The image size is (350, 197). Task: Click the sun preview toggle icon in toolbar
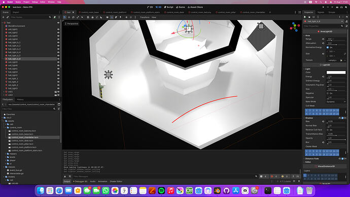[x=126, y=17]
